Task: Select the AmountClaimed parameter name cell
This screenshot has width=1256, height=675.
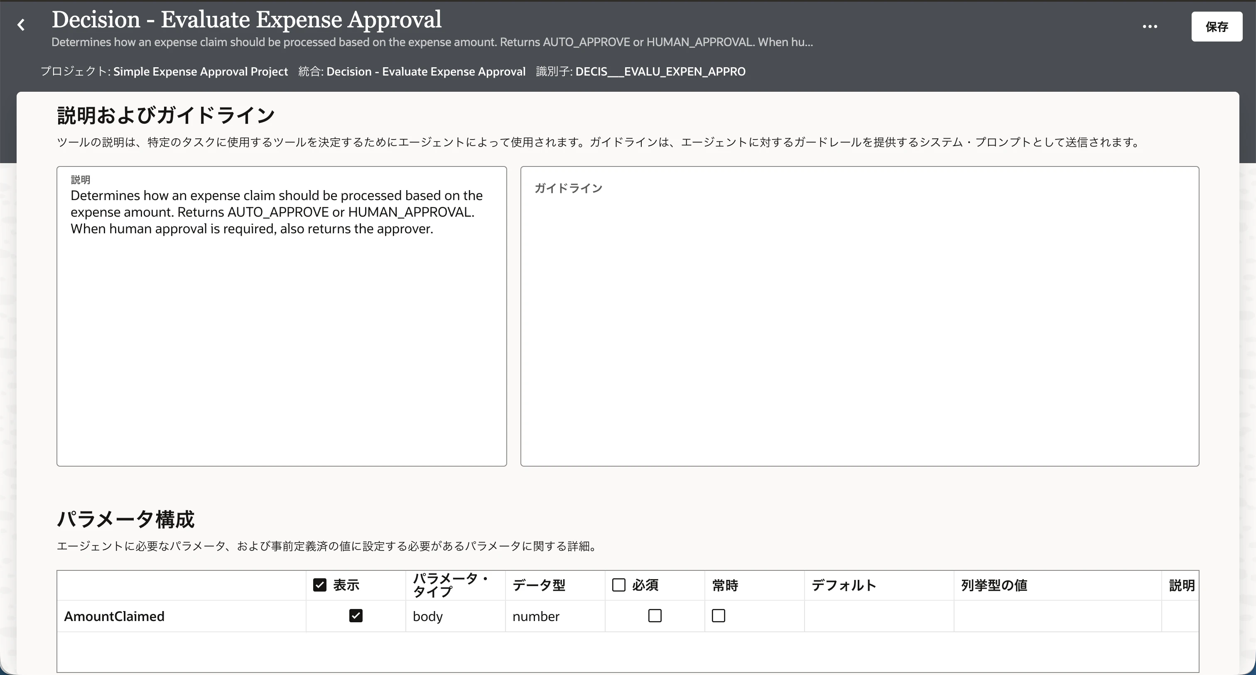Action: tap(182, 616)
